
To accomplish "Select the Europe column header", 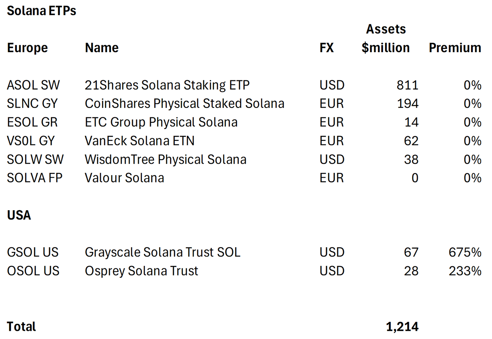I will pyautogui.click(x=27, y=48).
